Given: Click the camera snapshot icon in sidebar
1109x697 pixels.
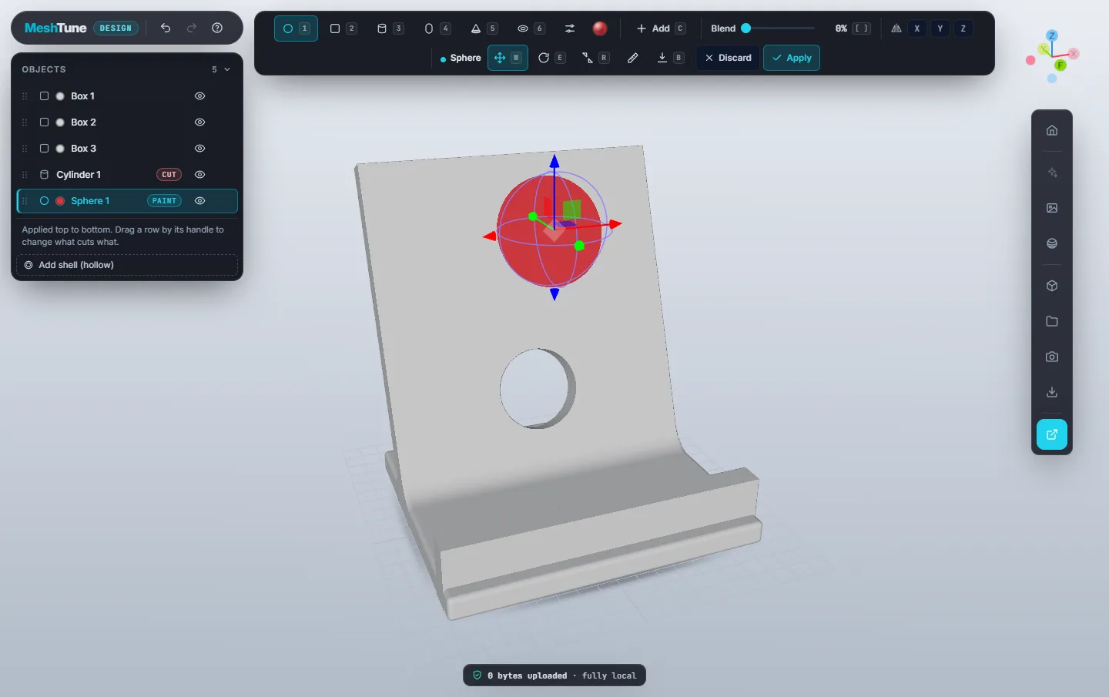Looking at the screenshot, I should click(x=1052, y=357).
